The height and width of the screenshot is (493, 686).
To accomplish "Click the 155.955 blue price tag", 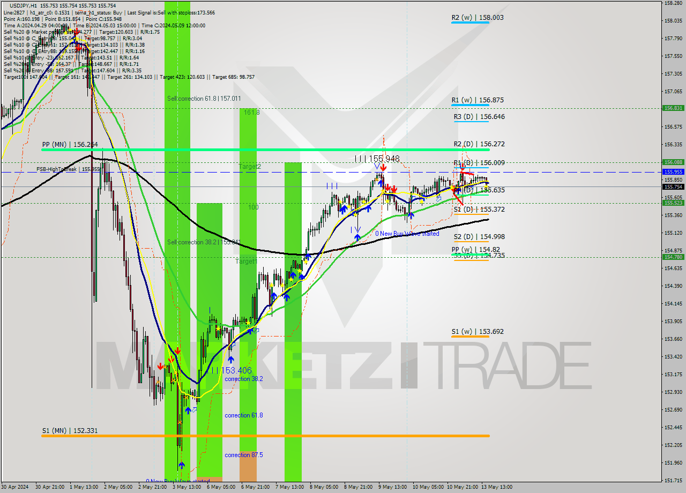I will 673,172.
